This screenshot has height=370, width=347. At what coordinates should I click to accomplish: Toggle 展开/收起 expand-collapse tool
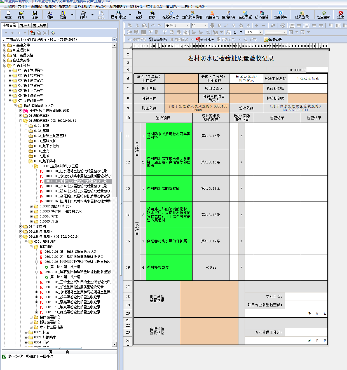pyautogui.click(x=119, y=15)
